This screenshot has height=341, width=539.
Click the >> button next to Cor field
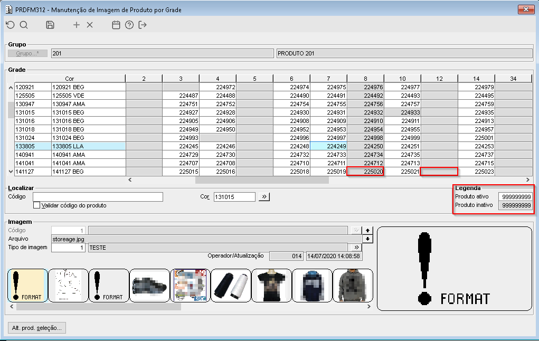click(264, 196)
